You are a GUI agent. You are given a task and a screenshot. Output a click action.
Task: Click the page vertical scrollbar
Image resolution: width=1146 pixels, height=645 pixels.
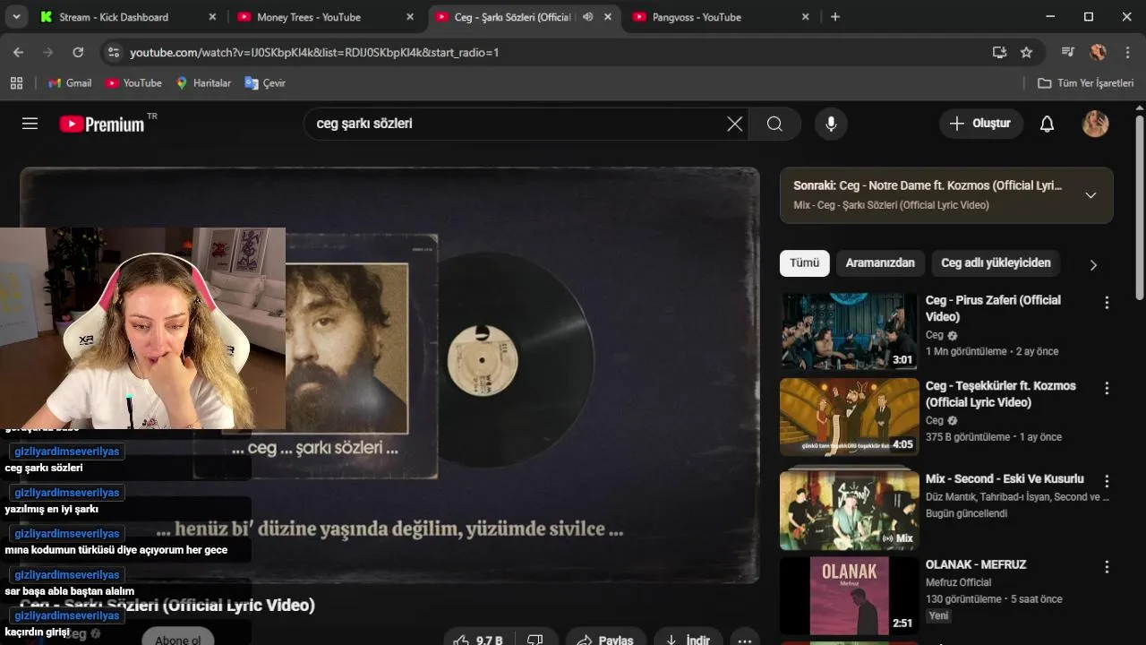(x=1139, y=206)
